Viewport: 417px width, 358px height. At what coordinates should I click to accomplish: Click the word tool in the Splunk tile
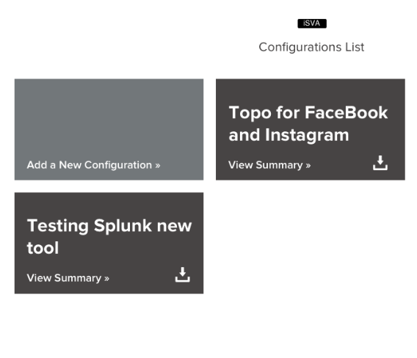(x=43, y=248)
